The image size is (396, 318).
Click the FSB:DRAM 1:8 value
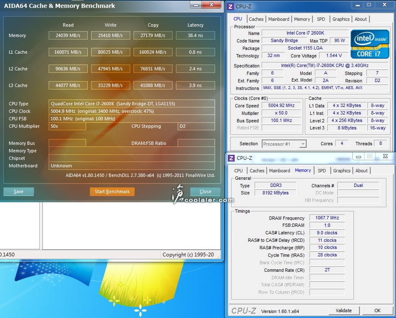click(x=327, y=225)
